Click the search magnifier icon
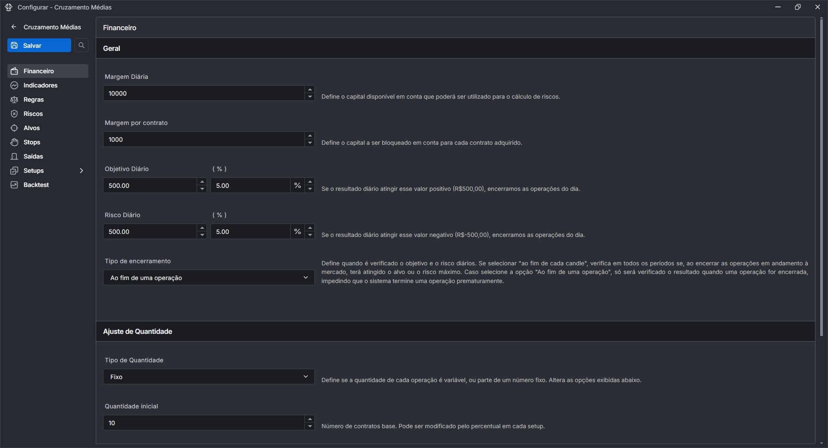 coord(82,45)
